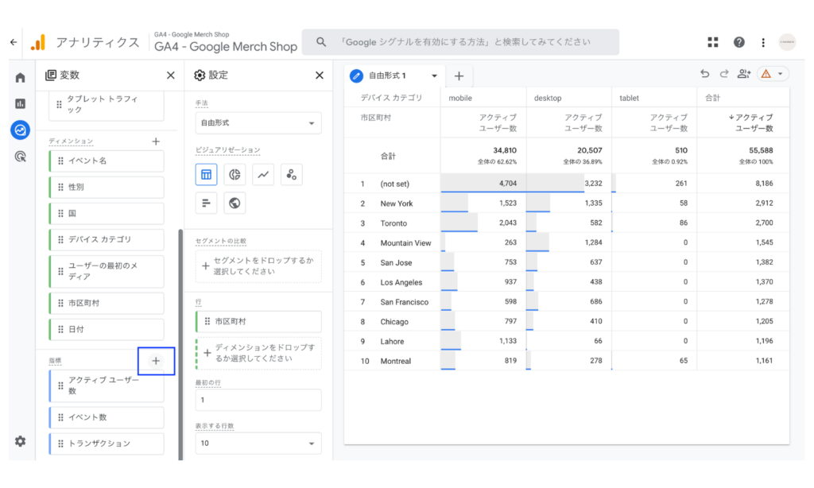Select the table visualization icon
Screen dimensions: 814x488
[x=206, y=174]
